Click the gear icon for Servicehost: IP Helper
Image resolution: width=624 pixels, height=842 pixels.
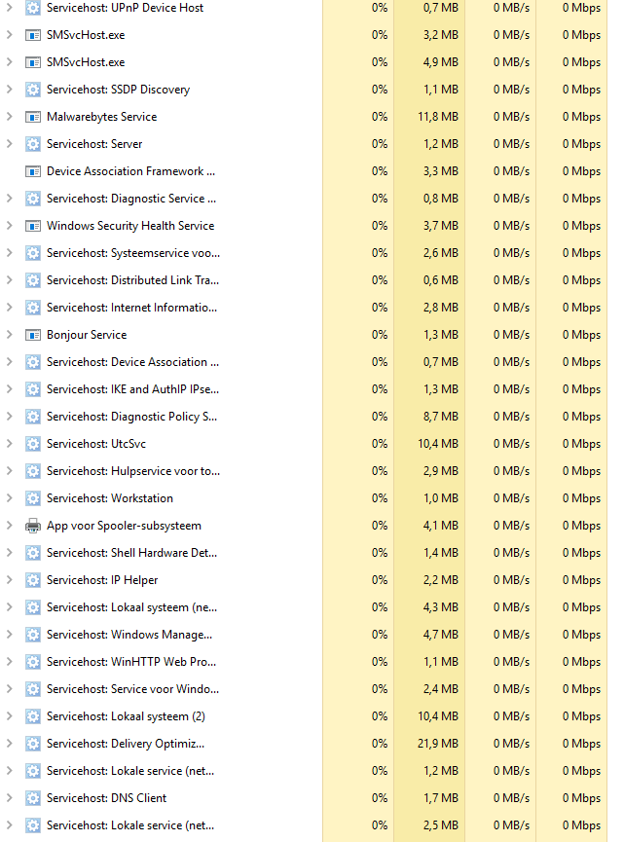point(33,580)
